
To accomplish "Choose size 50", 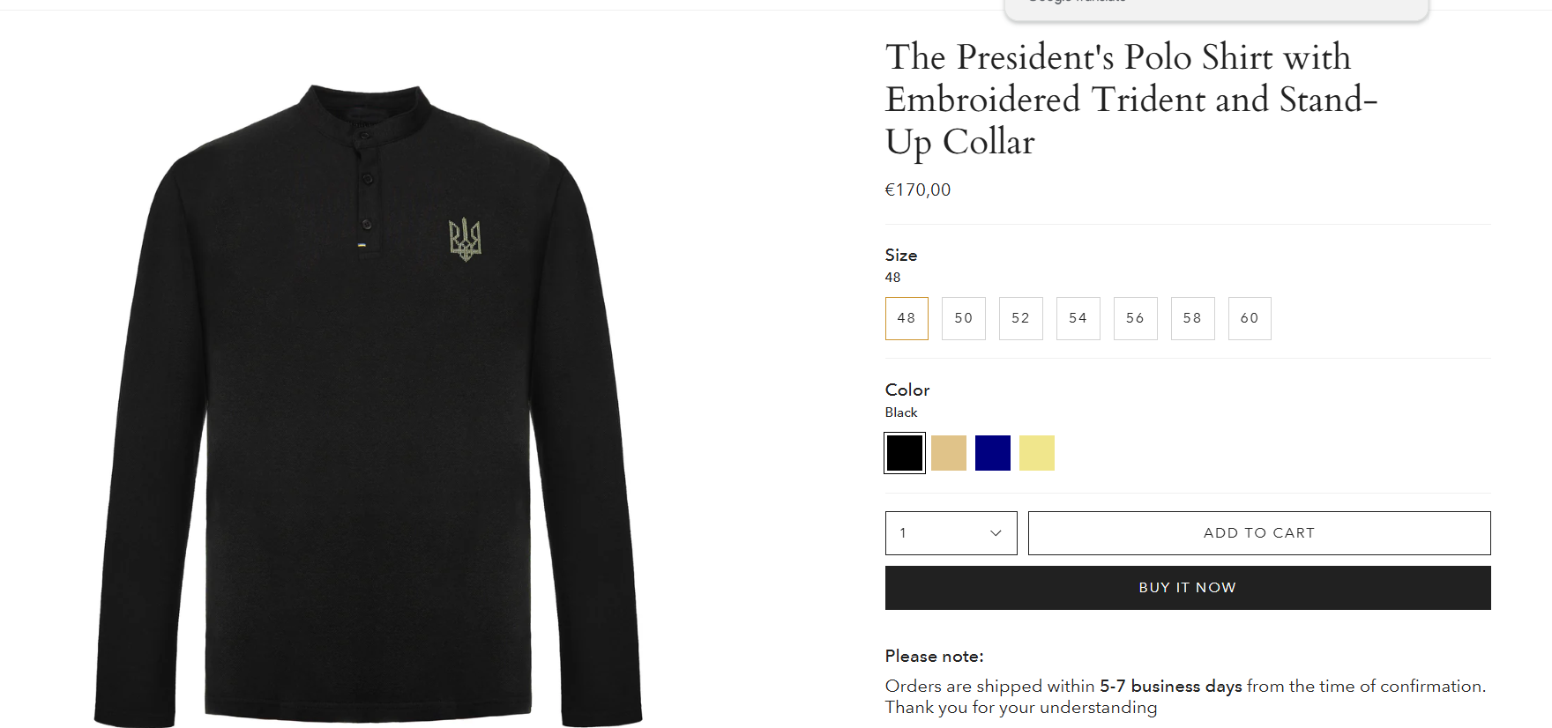I will tap(963, 318).
